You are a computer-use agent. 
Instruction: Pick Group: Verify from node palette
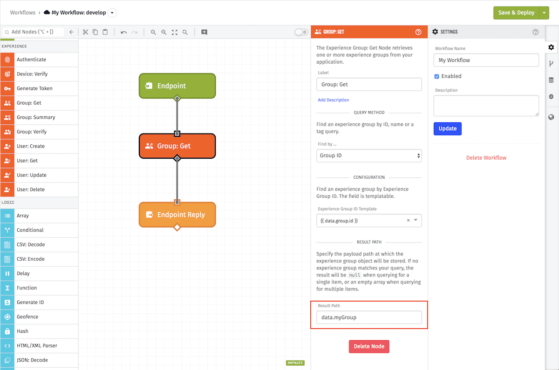39,132
